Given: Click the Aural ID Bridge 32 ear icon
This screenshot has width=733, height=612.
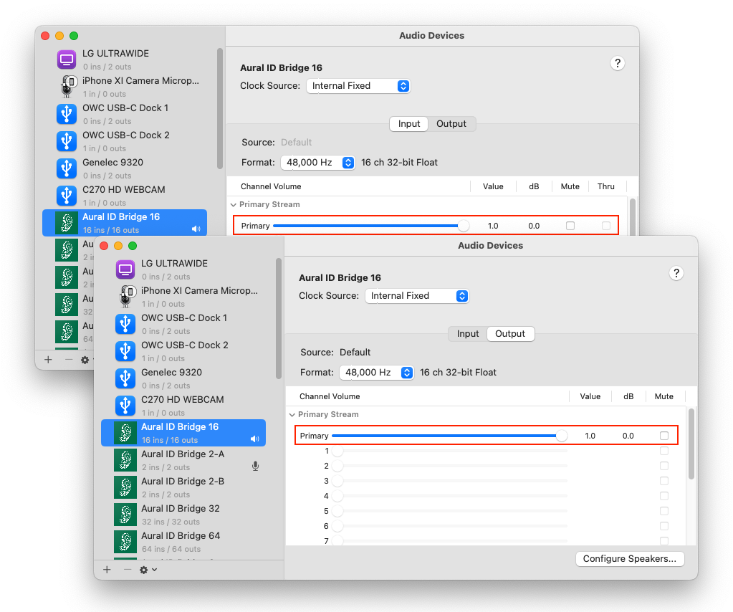Looking at the screenshot, I should [x=125, y=515].
